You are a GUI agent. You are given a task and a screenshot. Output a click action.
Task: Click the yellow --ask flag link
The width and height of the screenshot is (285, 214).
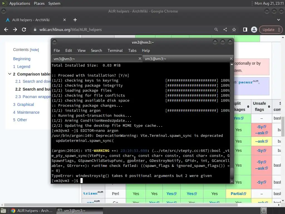261,141
